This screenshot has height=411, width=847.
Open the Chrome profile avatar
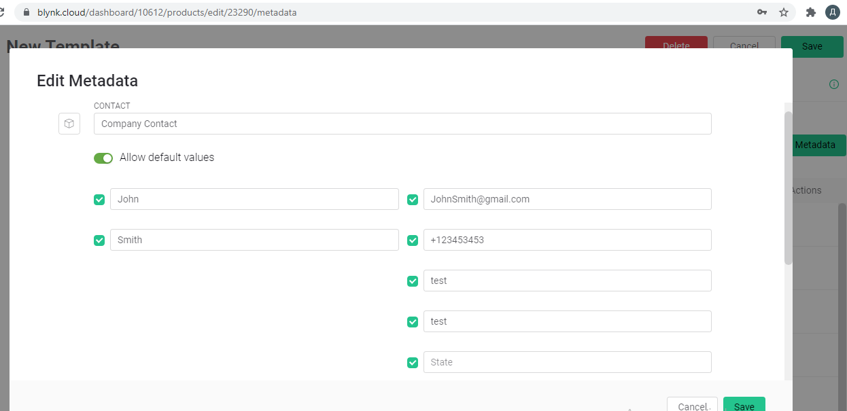coord(832,12)
